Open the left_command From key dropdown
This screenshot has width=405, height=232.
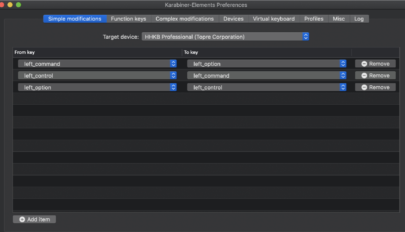97,64
